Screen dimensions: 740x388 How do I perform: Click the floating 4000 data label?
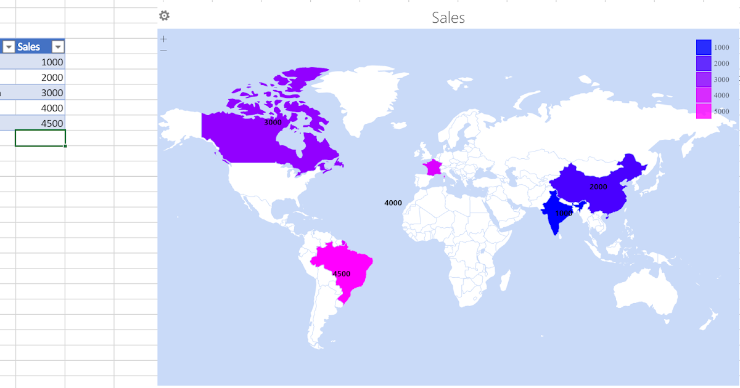[x=393, y=202]
